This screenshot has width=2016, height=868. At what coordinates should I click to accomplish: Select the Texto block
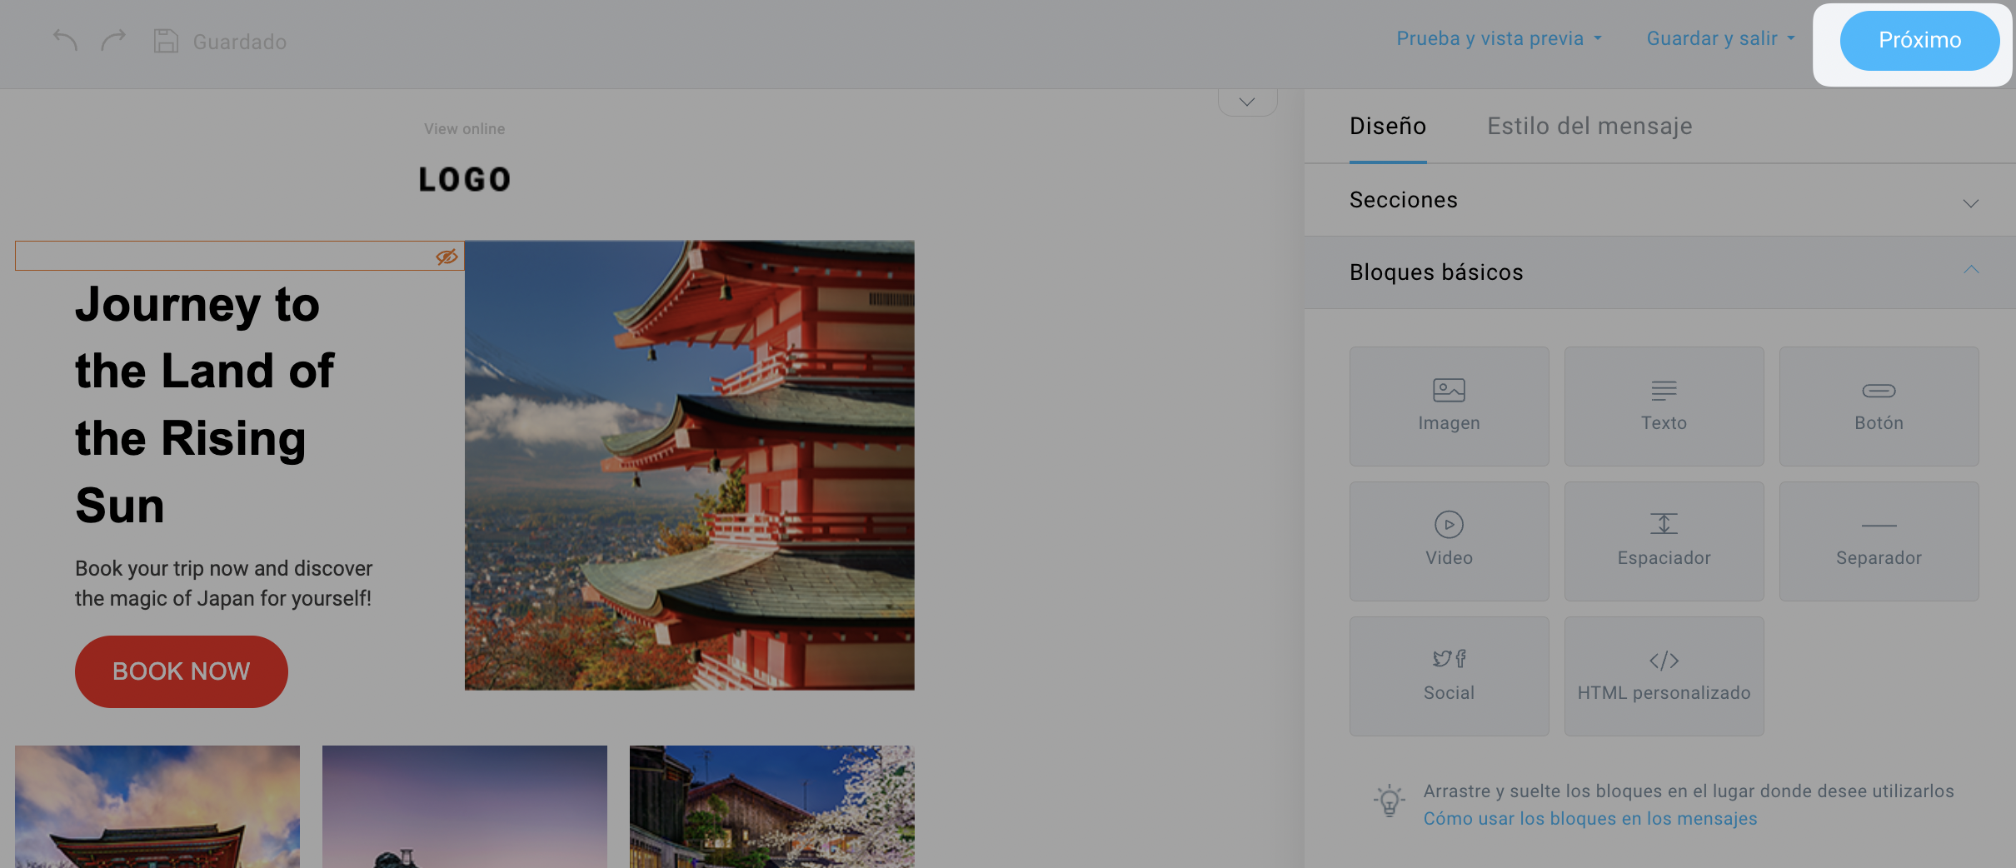tap(1664, 407)
